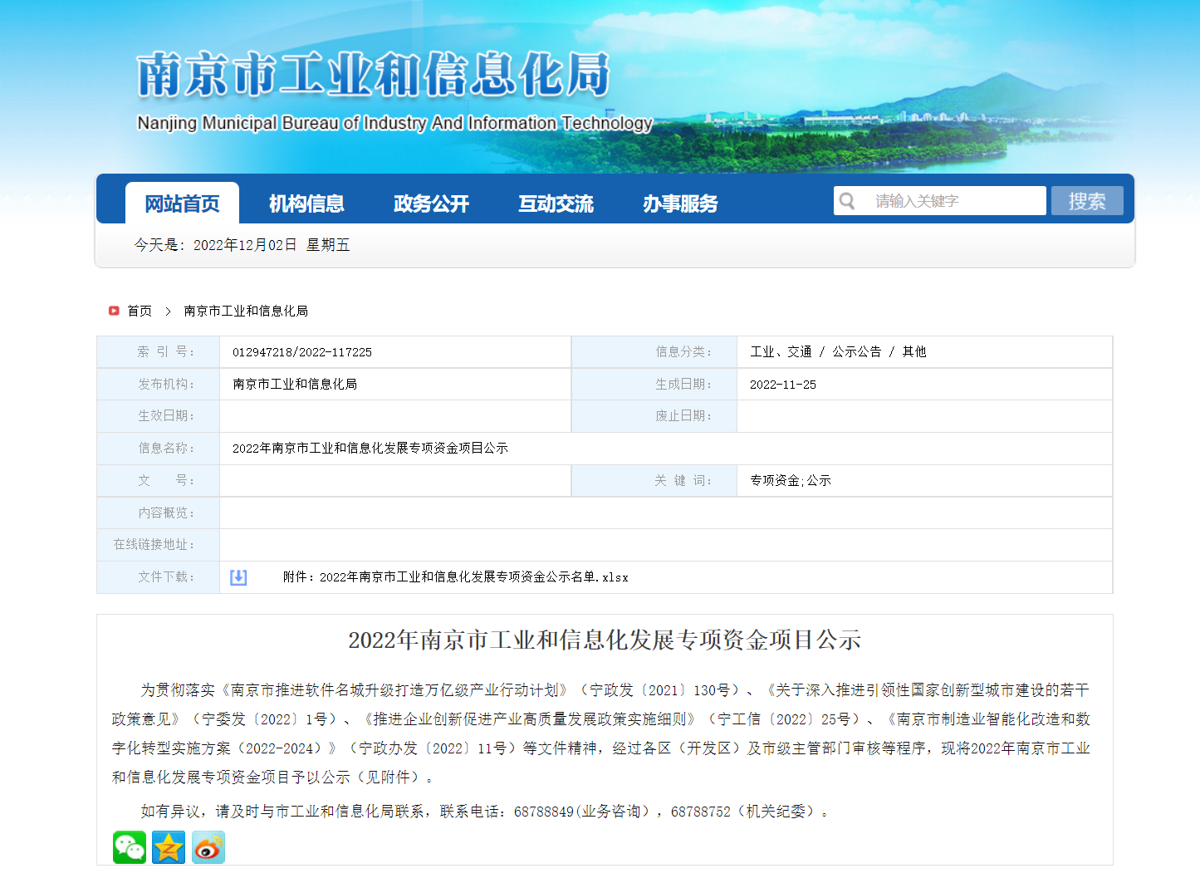Click the 文件下载 label cell
The image size is (1200, 878).
click(x=159, y=577)
